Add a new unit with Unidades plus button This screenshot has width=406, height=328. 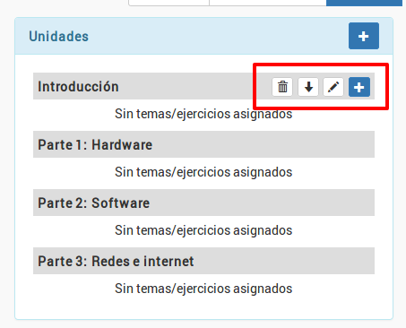[x=364, y=36]
